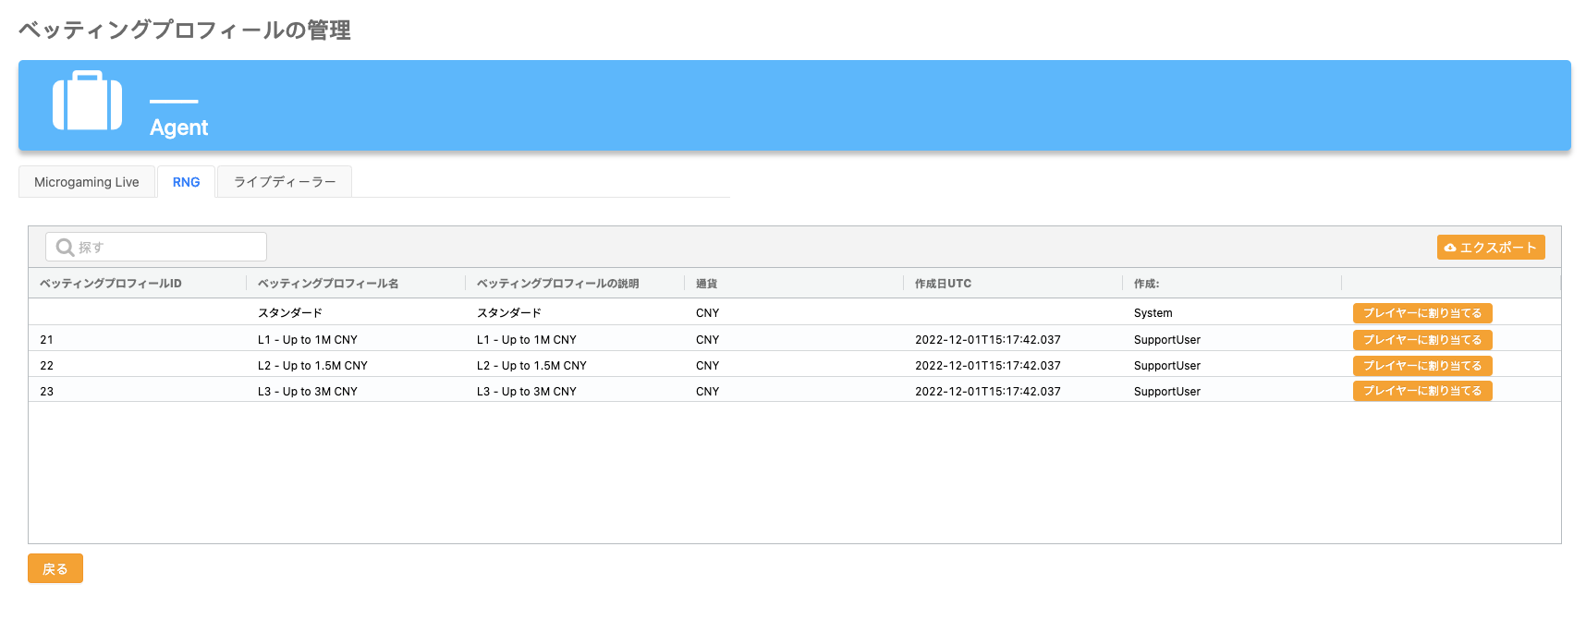The image size is (1586, 644).
Task: Sort by ベッティングプロフィール名 column header
Action: coord(328,284)
